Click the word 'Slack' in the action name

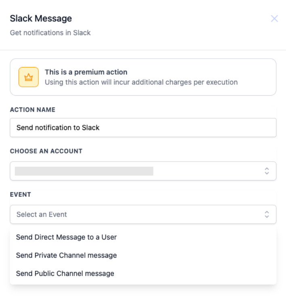click(x=90, y=128)
